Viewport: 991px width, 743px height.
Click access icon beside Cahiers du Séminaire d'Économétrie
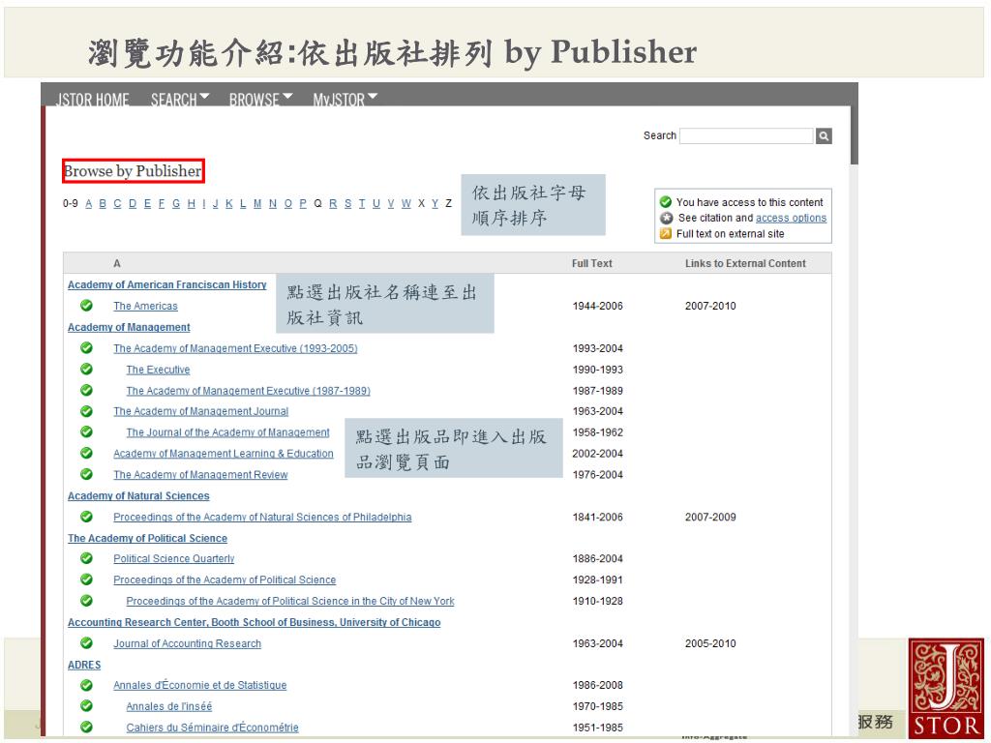click(86, 728)
